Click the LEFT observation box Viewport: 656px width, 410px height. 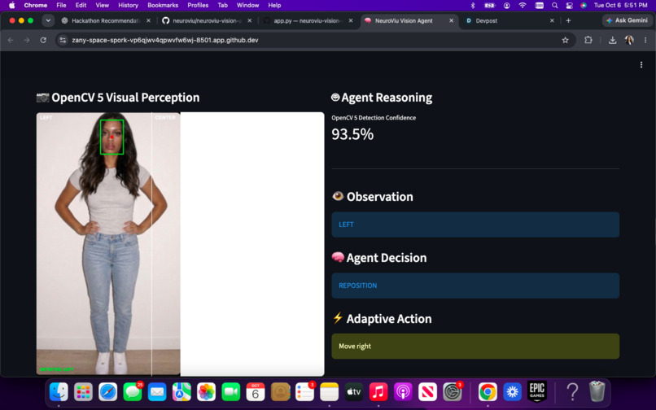coord(475,225)
